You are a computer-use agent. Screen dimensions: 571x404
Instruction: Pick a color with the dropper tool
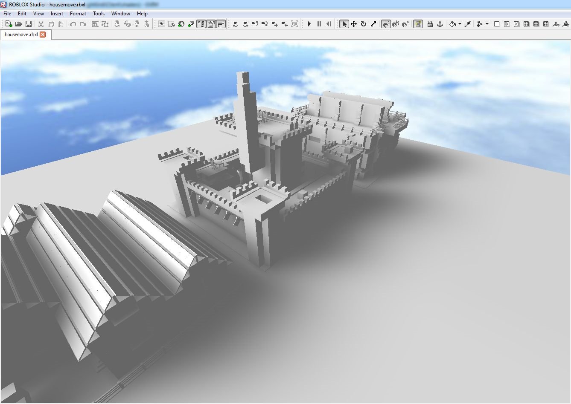(x=468, y=24)
